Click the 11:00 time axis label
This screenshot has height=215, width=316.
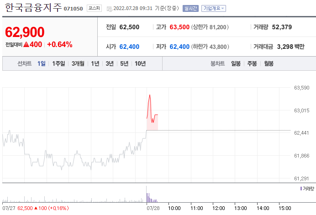pos(197,208)
